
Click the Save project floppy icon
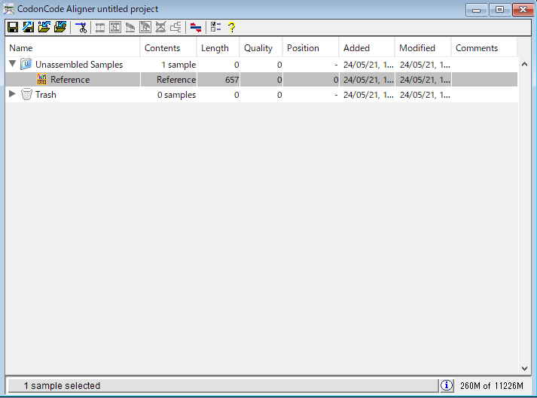pyautogui.click(x=13, y=28)
